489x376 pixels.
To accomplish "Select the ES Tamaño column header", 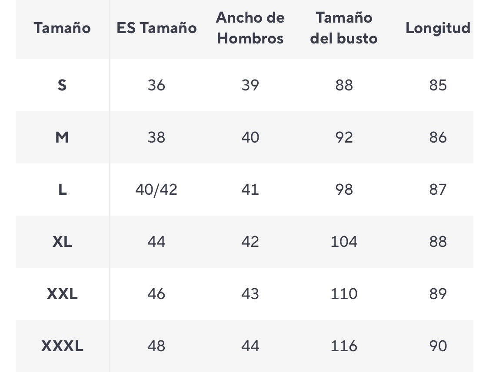I will (156, 28).
